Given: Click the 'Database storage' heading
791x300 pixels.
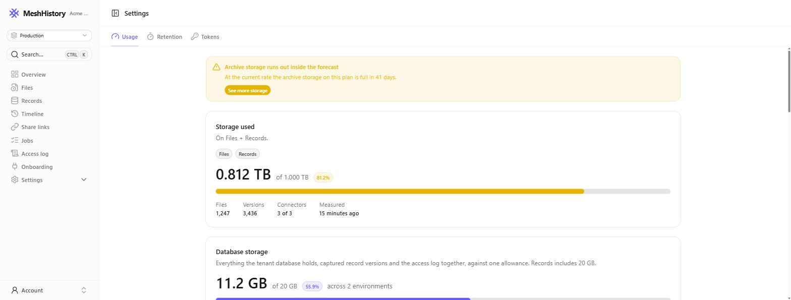Looking at the screenshot, I should tap(242, 252).
